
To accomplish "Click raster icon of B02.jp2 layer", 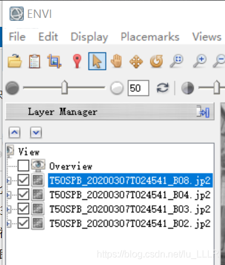I will pyautogui.click(x=38, y=223).
